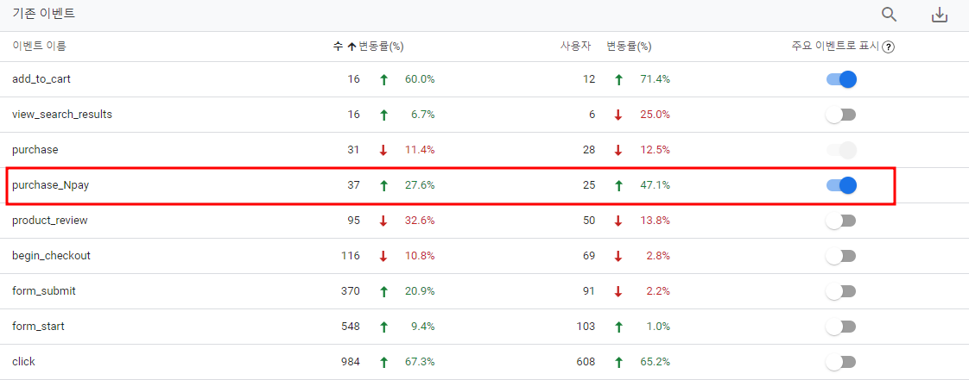This screenshot has height=380, width=969.
Task: Click the 6.7% change for view_search_results
Action: (x=423, y=114)
